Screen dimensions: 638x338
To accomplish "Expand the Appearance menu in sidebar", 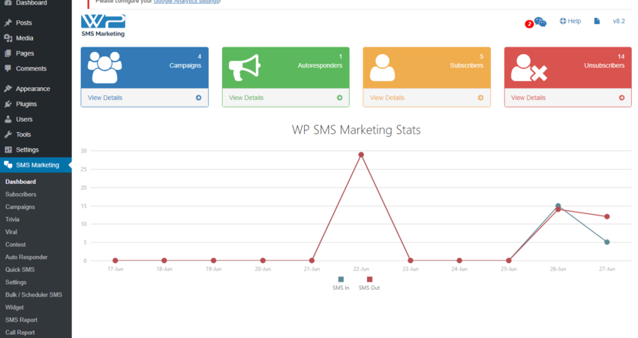I will [x=33, y=89].
